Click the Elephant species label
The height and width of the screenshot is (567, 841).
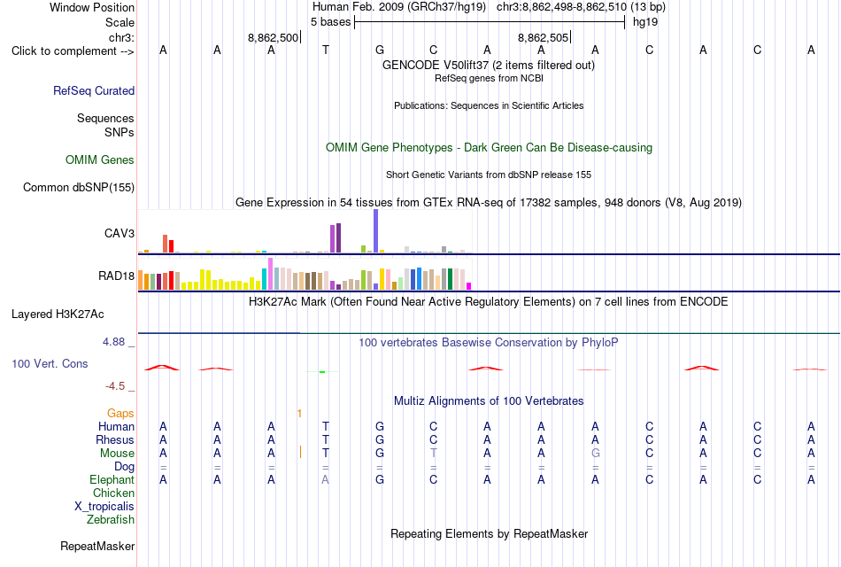pos(112,479)
